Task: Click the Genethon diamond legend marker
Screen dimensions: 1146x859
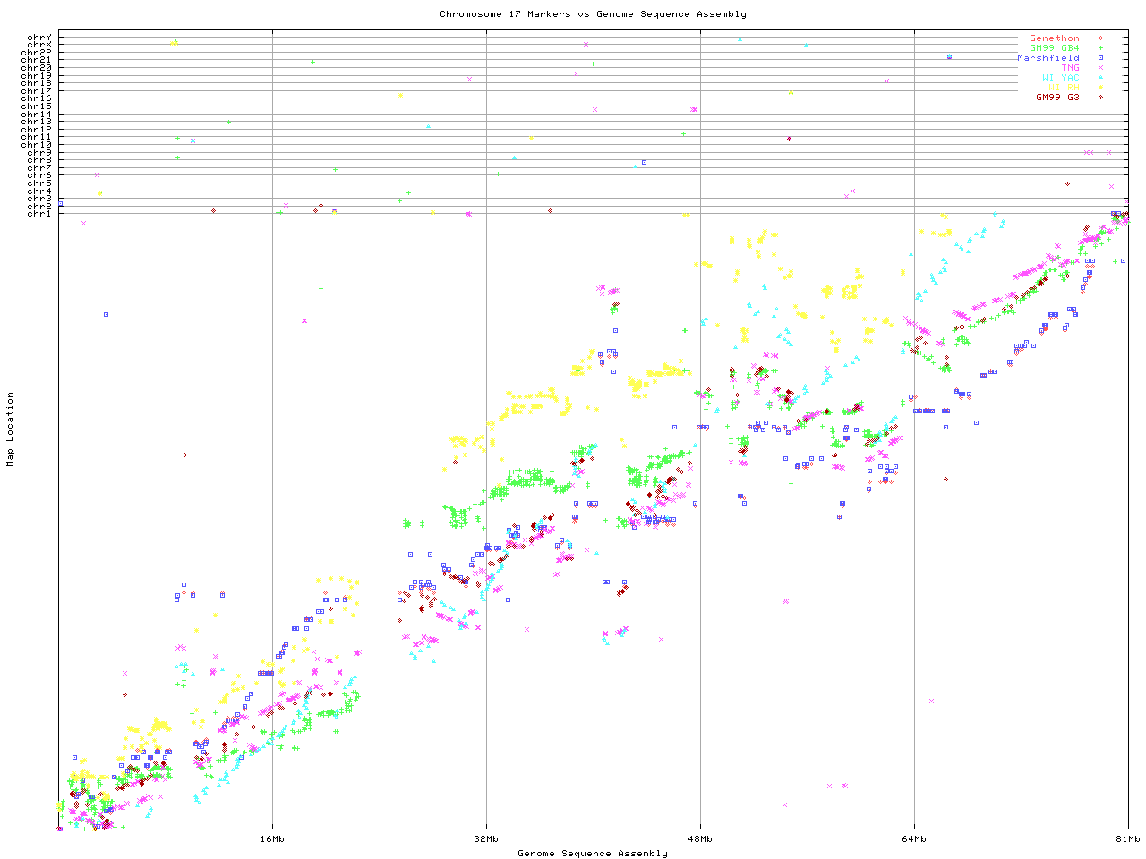Action: [x=1100, y=38]
